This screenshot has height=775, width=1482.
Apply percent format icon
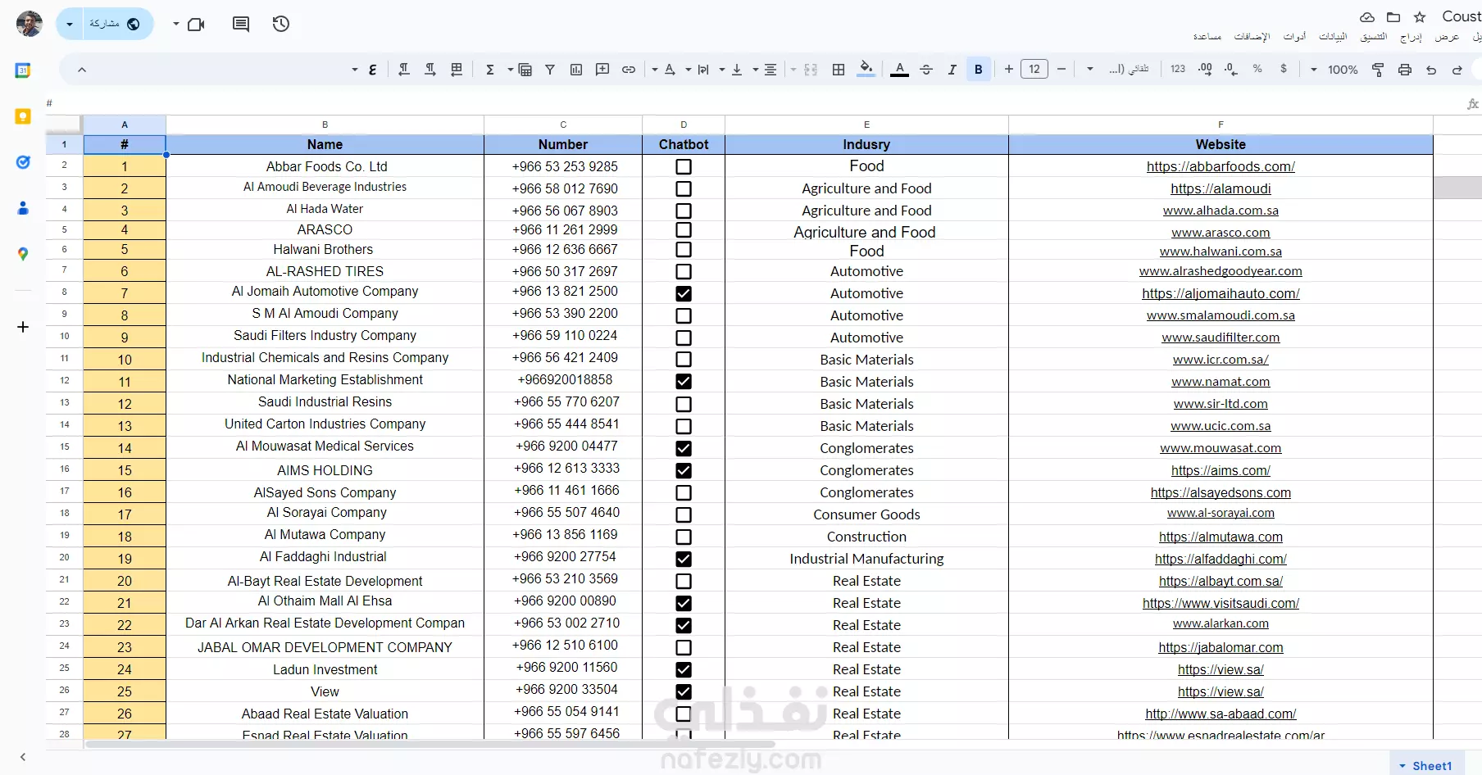click(x=1257, y=69)
